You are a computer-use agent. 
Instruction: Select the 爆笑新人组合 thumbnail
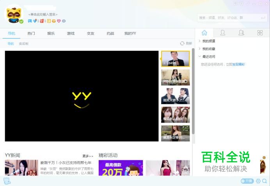[176, 115]
